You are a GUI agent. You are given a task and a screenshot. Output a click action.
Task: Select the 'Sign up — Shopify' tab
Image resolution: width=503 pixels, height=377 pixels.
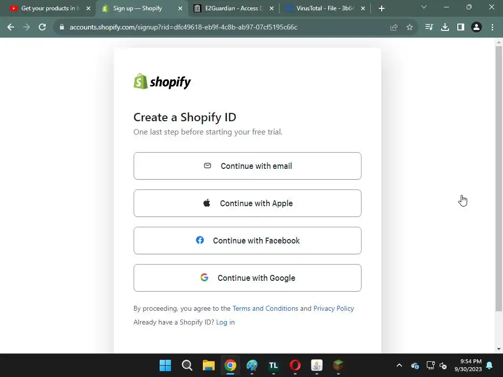[138, 8]
